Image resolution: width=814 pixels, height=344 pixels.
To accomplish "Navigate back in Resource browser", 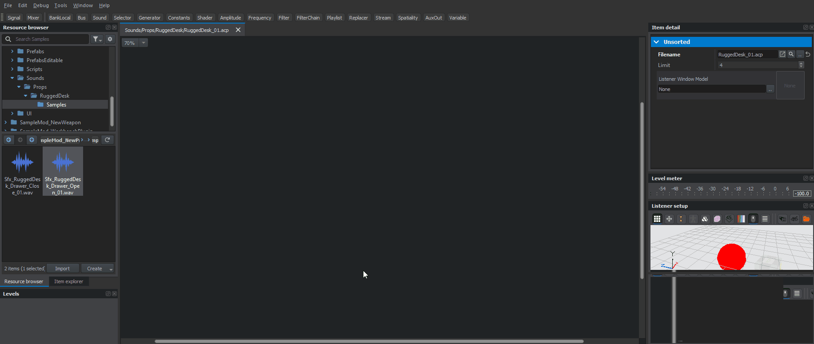I will [8, 140].
